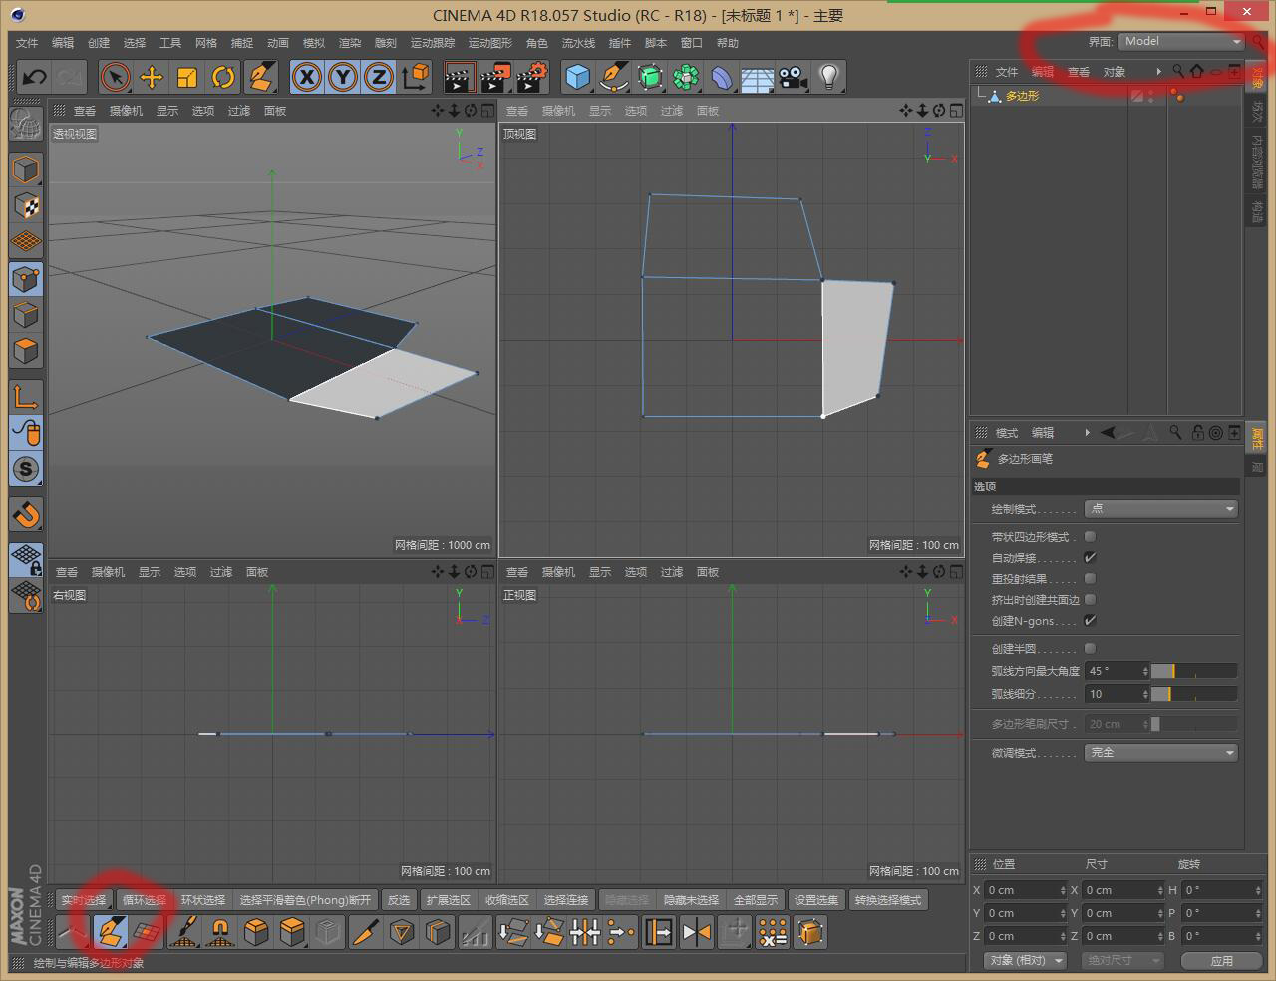Expand the Object Manager menu overflow arrow
The width and height of the screenshot is (1276, 981).
point(1158,72)
